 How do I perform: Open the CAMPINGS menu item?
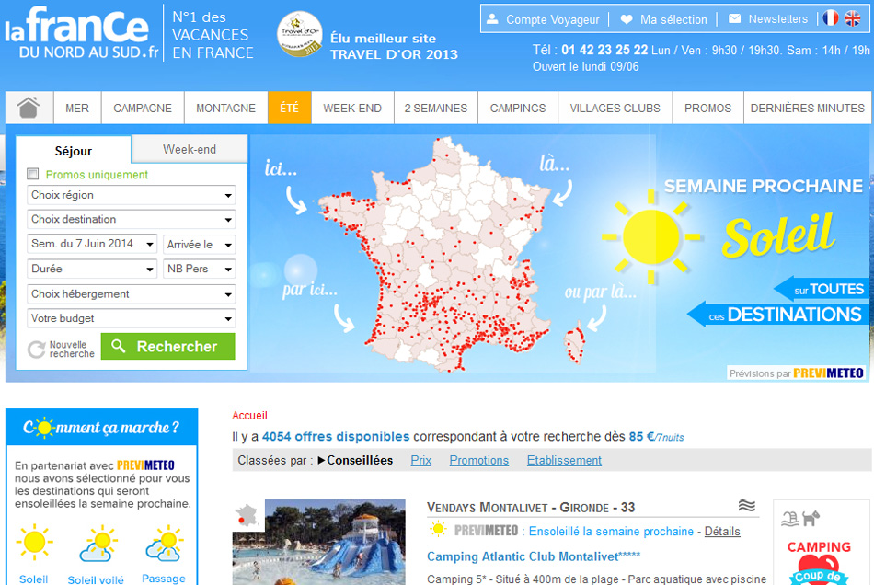click(518, 108)
